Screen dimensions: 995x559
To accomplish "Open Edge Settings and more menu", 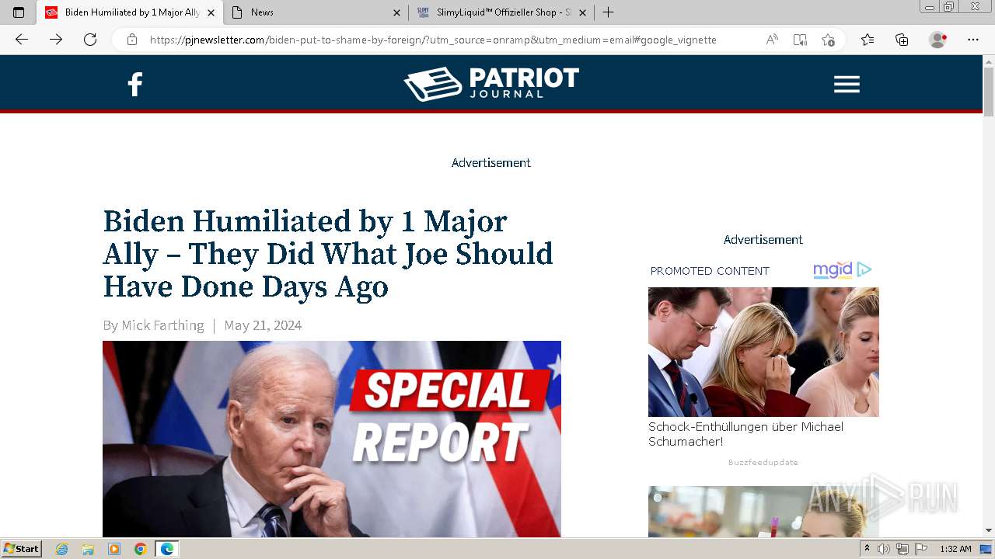I will coord(973,40).
